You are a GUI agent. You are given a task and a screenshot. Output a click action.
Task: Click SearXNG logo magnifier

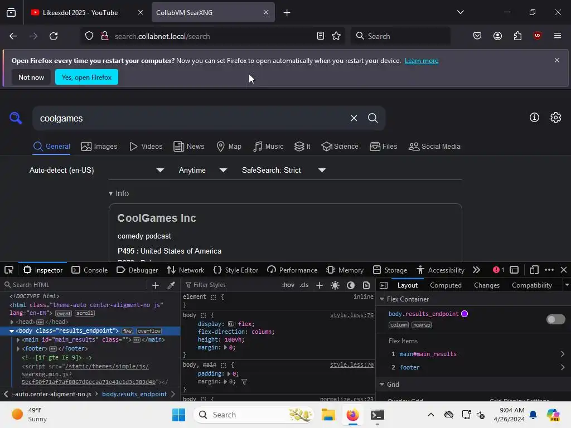pyautogui.click(x=16, y=118)
